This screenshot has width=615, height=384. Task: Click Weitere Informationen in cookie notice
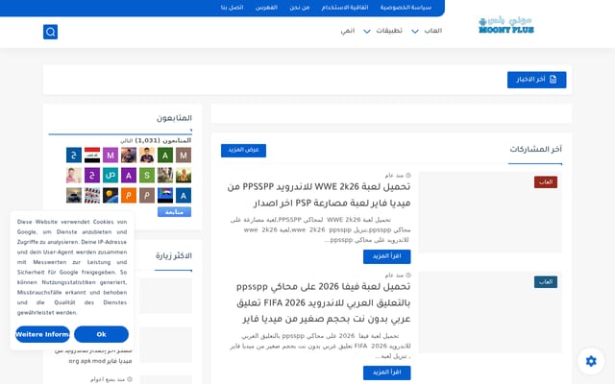(42, 334)
